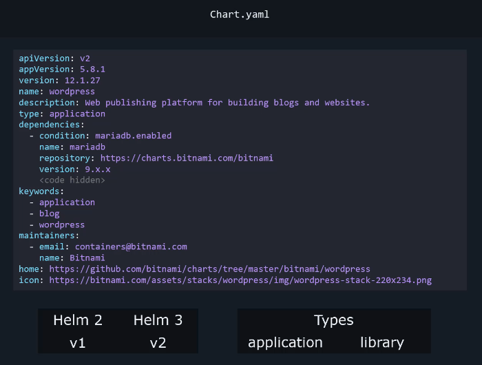Click the '<code hidden>' placeholder
This screenshot has height=365, width=482.
coord(72,180)
